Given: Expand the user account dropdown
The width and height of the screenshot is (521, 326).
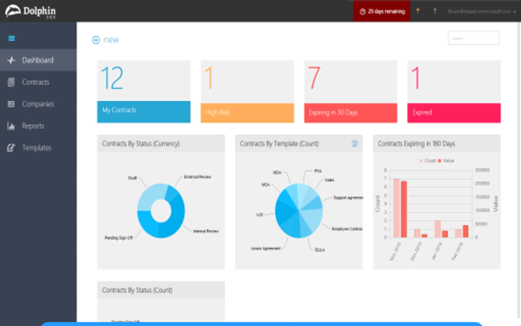Looking at the screenshot, I should (x=482, y=11).
